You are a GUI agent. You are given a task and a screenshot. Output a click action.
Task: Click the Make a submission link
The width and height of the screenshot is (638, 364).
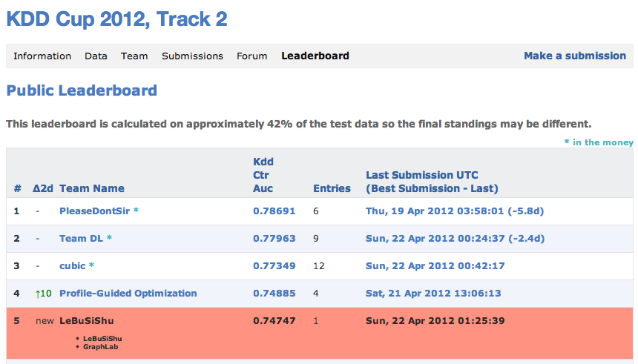pyautogui.click(x=575, y=56)
